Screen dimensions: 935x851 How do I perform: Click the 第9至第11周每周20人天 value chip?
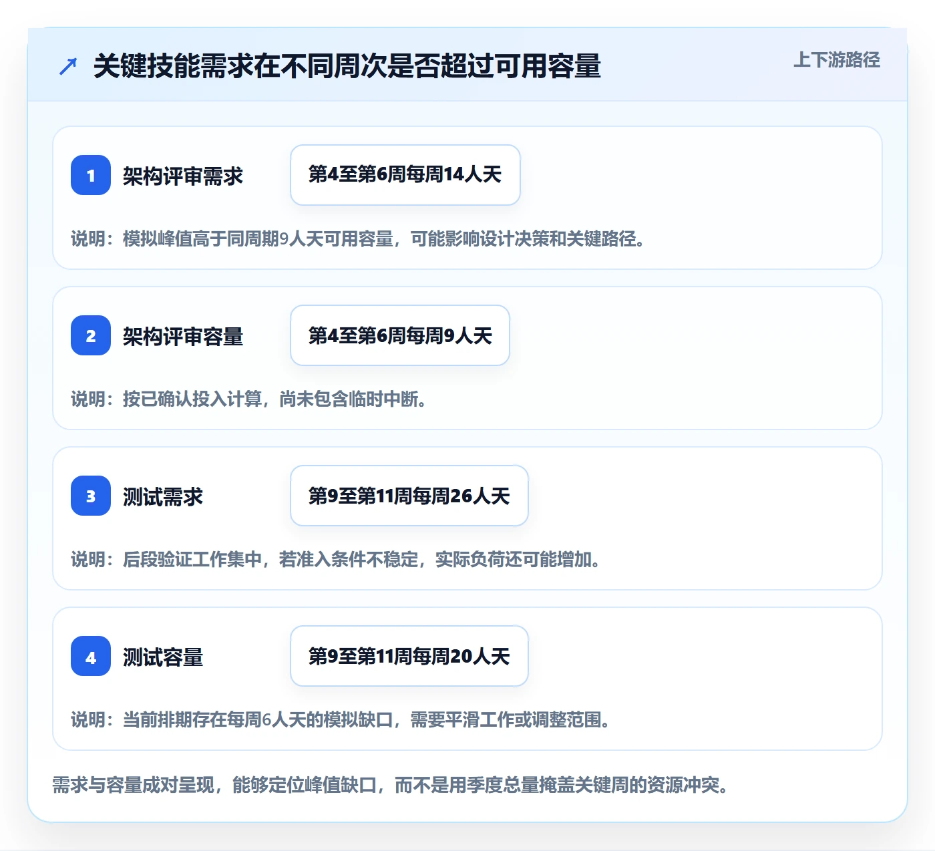(x=409, y=656)
